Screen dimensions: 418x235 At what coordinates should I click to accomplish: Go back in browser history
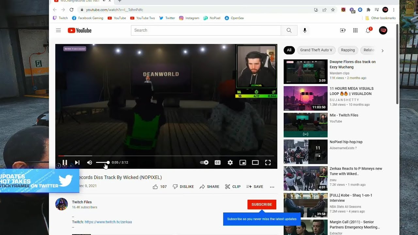55,10
